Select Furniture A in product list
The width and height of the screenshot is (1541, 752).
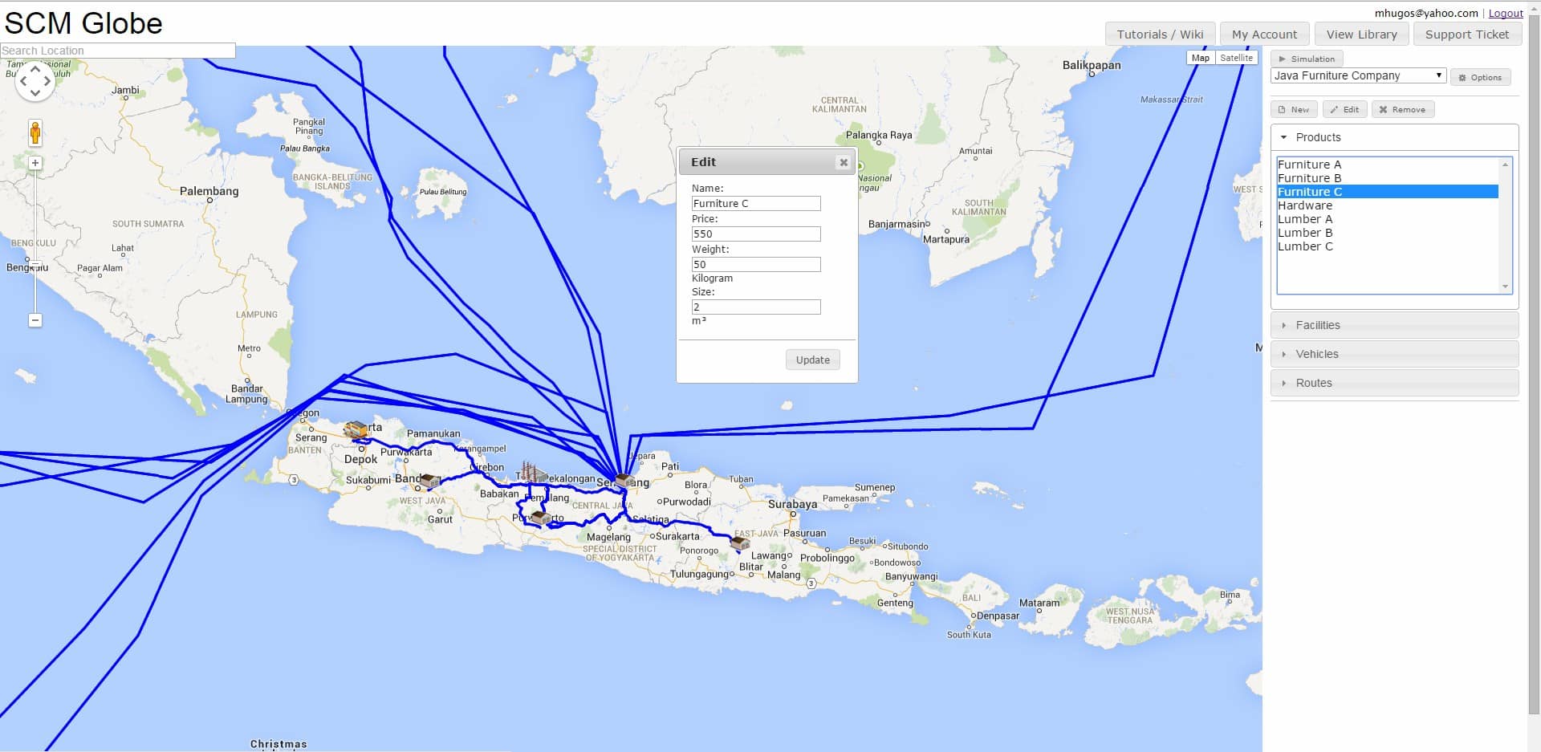(1388, 165)
